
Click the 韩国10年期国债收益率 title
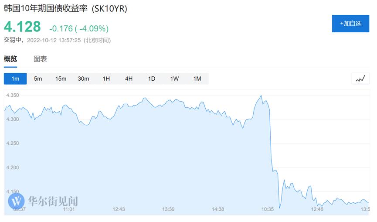click(65, 9)
